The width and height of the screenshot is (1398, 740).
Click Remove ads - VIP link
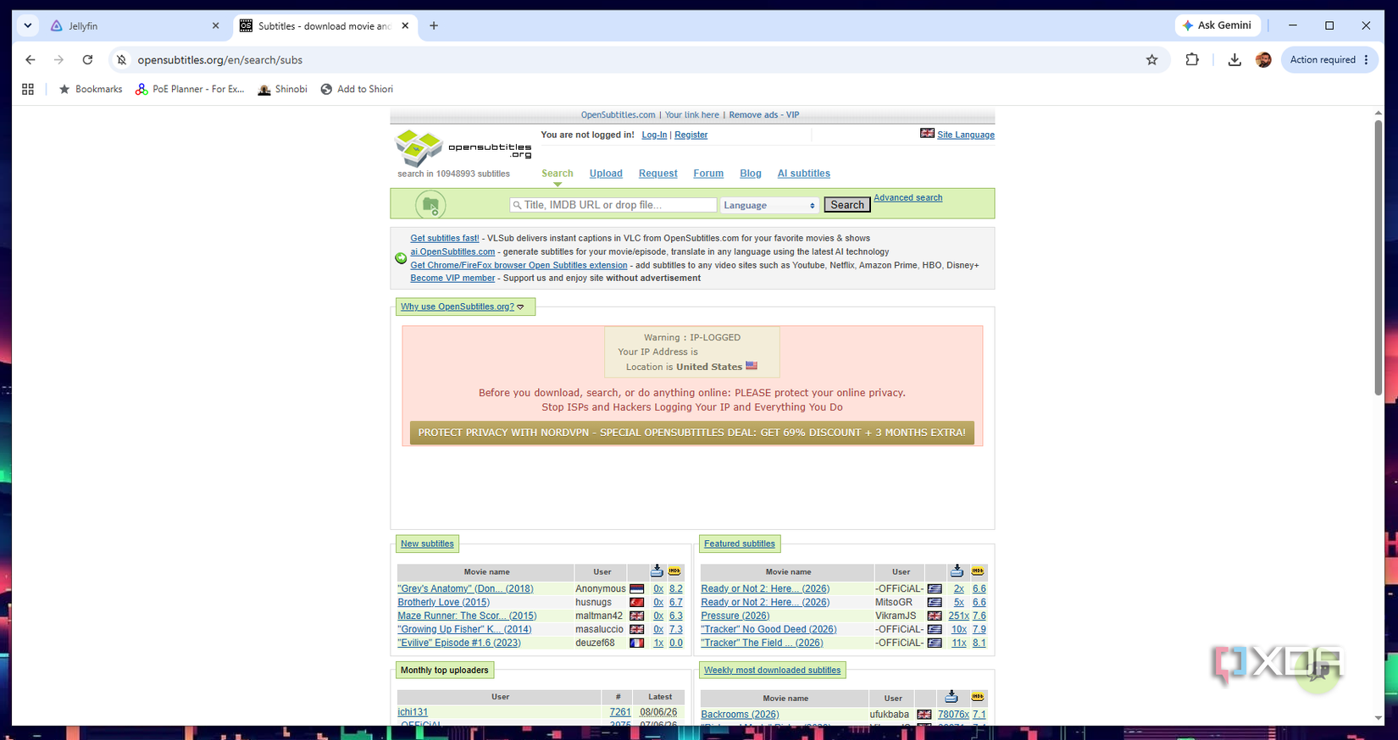[763, 115]
